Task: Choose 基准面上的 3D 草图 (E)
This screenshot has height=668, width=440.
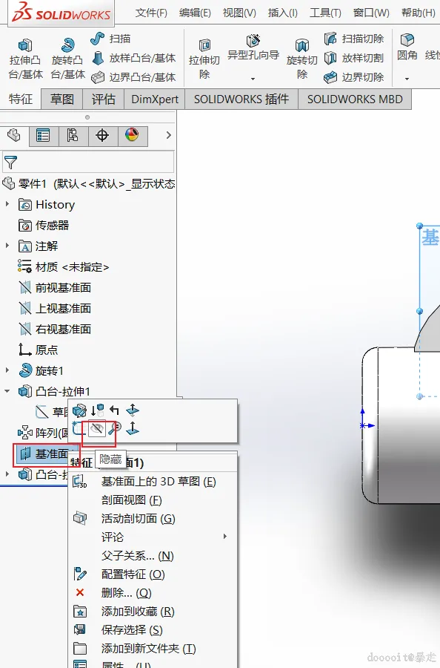Action: [153, 482]
